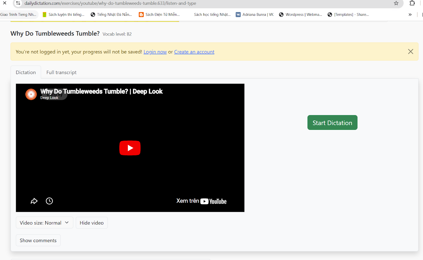The image size is (423, 260).
Task: Switch to the Full transcript tab
Action: 61,72
